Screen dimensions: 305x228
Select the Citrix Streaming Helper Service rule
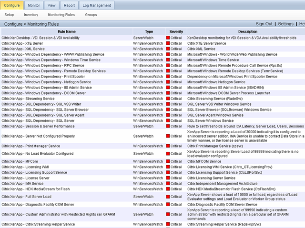[x=38, y=224]
